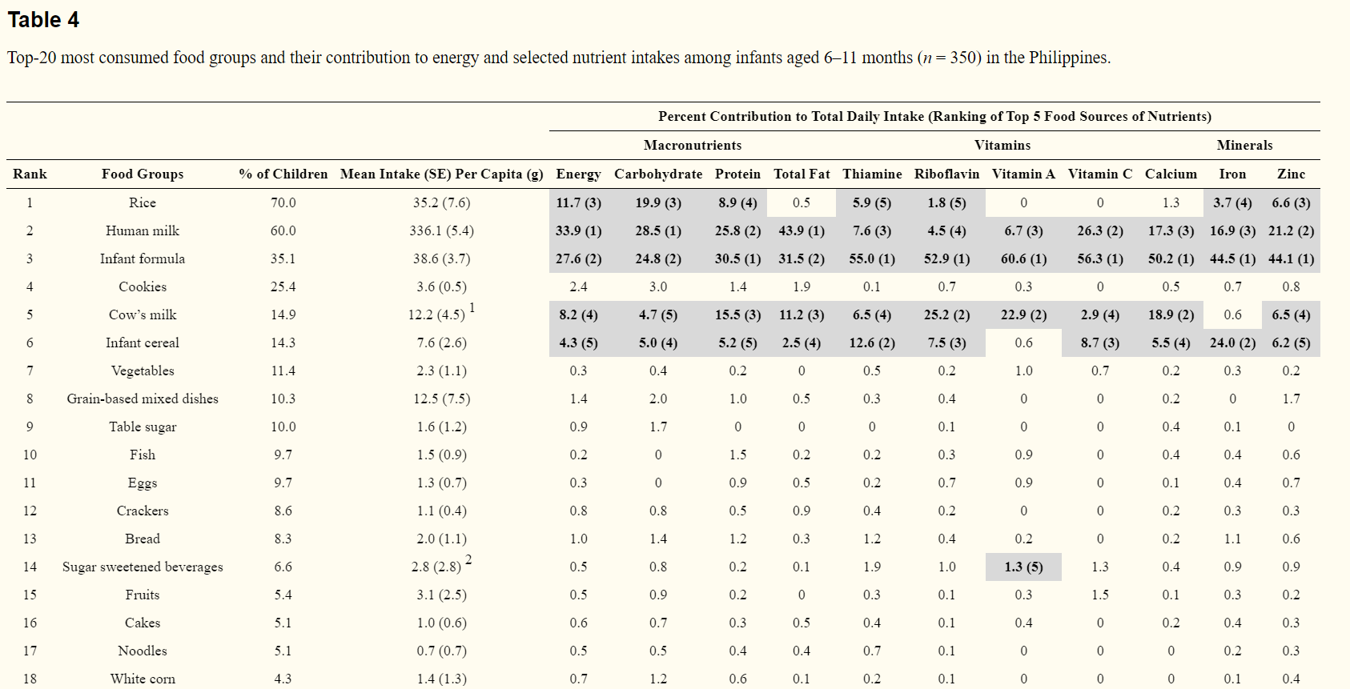The image size is (1350, 689).
Task: Click the 'Bread' food group cell
Action: [x=143, y=539]
